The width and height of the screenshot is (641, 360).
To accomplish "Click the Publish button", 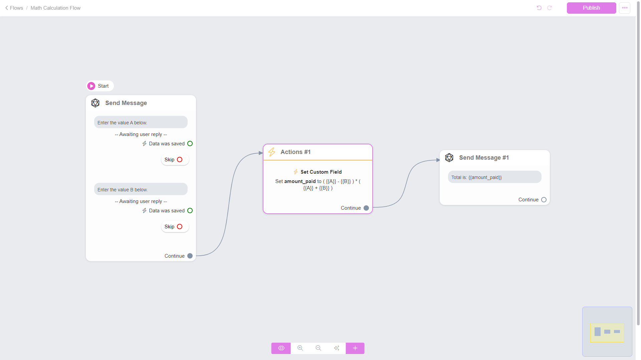I will click(591, 8).
